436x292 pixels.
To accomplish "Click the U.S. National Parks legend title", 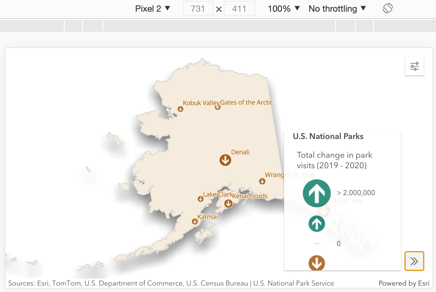I will click(328, 136).
